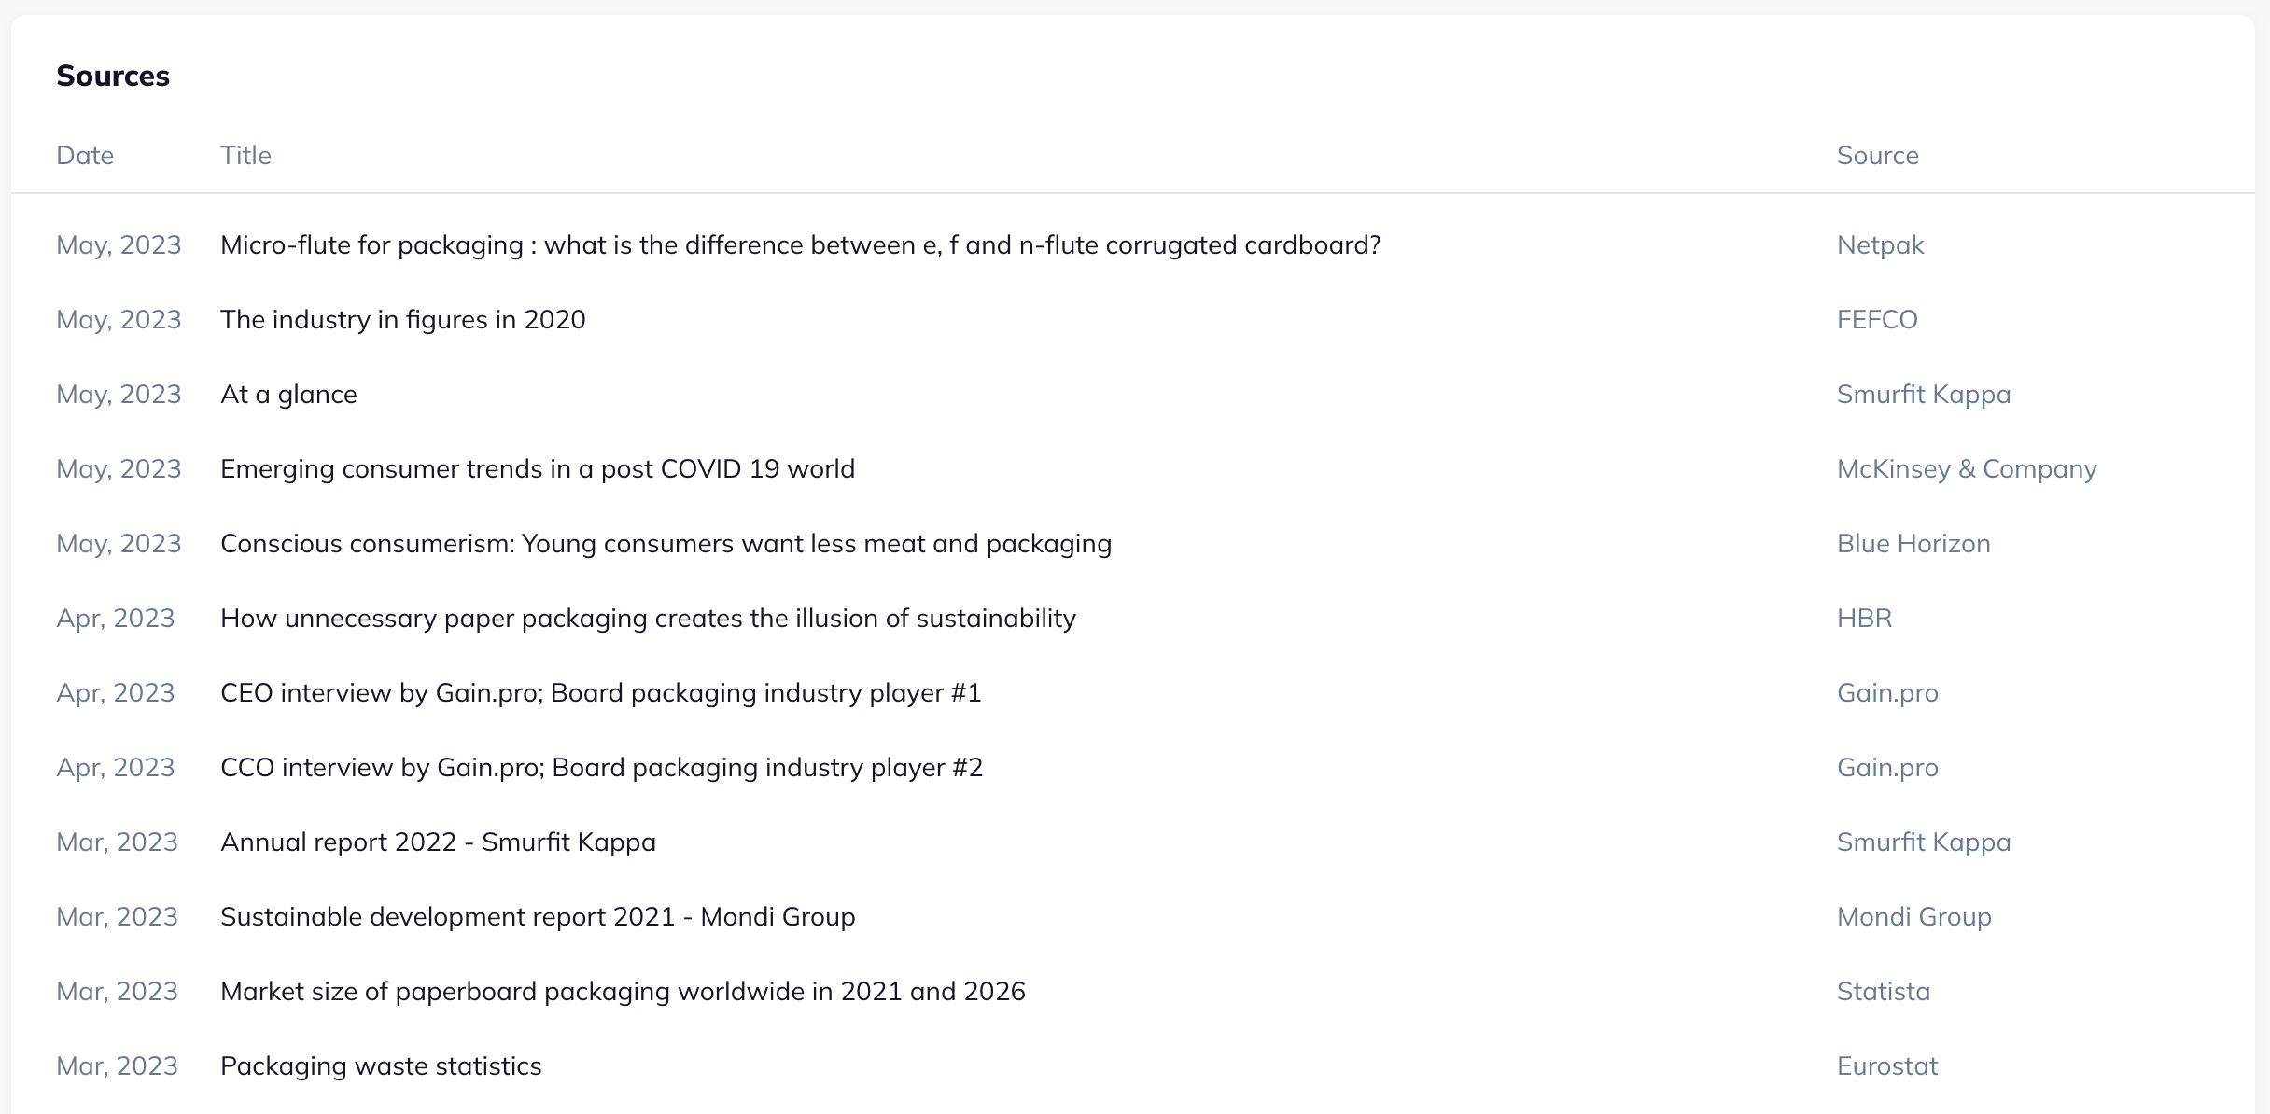Image resolution: width=2270 pixels, height=1114 pixels.
Task: Open the Micro-flute for packaging article
Action: (800, 245)
